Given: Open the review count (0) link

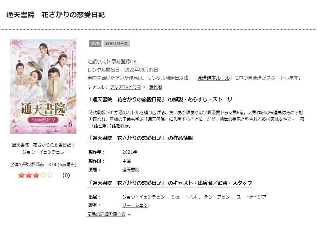Looking at the screenshot, I should click(66, 175).
